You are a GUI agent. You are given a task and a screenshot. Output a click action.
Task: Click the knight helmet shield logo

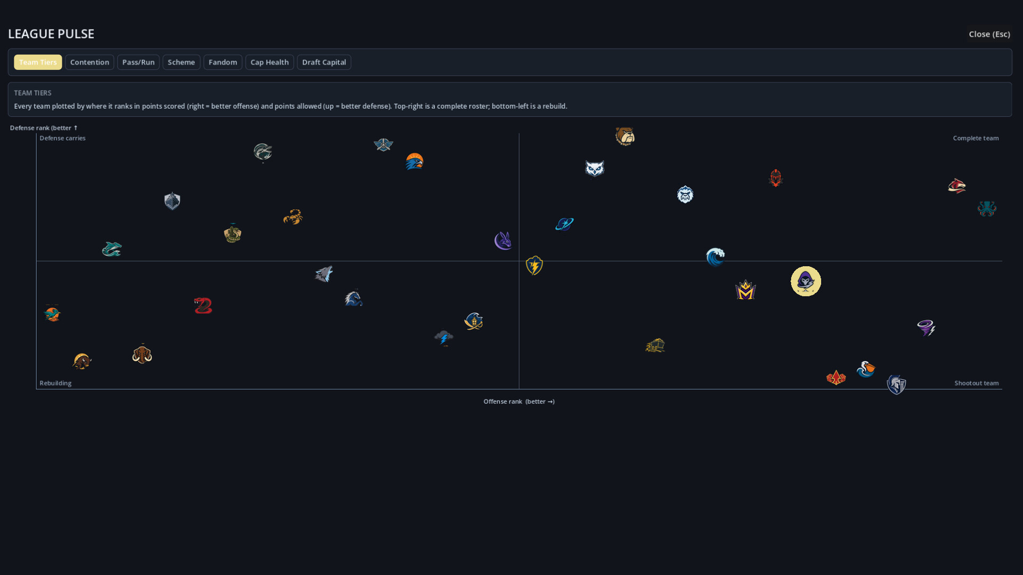(x=896, y=384)
